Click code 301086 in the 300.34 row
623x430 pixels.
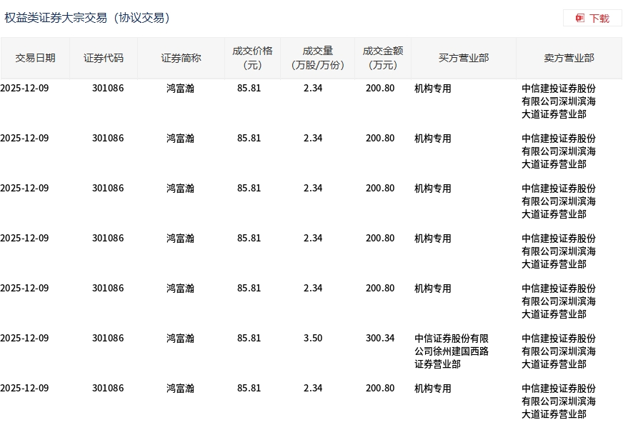(108, 338)
